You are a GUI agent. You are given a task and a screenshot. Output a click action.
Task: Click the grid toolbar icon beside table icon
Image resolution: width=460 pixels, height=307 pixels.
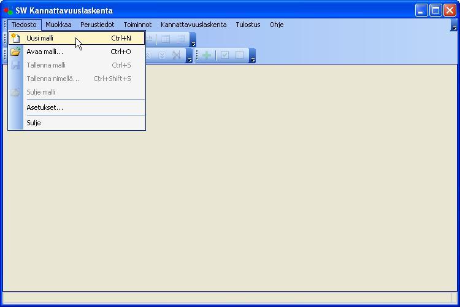coord(181,39)
